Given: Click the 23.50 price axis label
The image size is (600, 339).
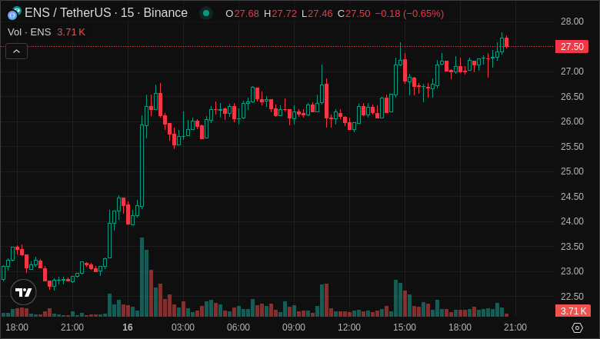Looking at the screenshot, I should pyautogui.click(x=572, y=247).
